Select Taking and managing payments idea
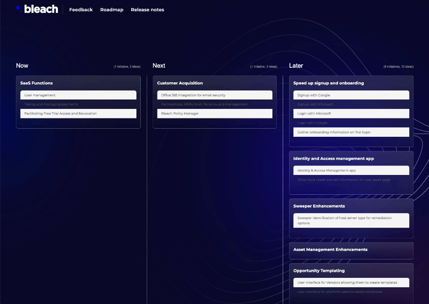Image resolution: width=429 pixels, height=304 pixels. point(78,104)
